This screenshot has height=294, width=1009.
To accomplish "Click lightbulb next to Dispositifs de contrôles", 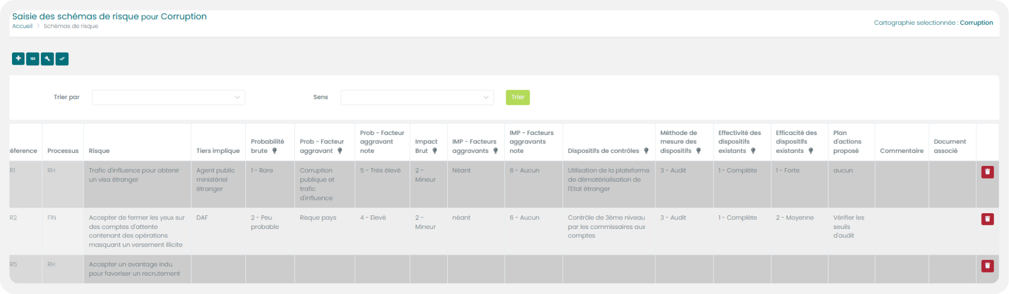I will [x=646, y=151].
